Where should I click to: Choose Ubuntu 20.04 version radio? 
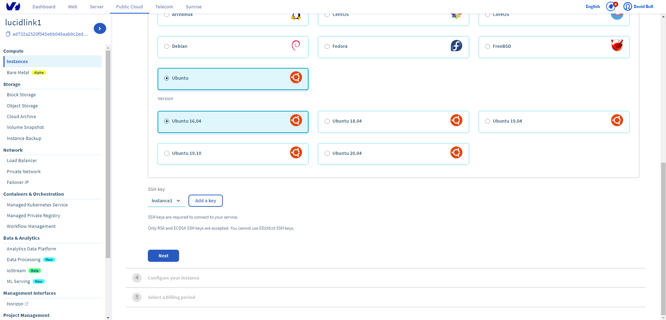click(x=327, y=153)
